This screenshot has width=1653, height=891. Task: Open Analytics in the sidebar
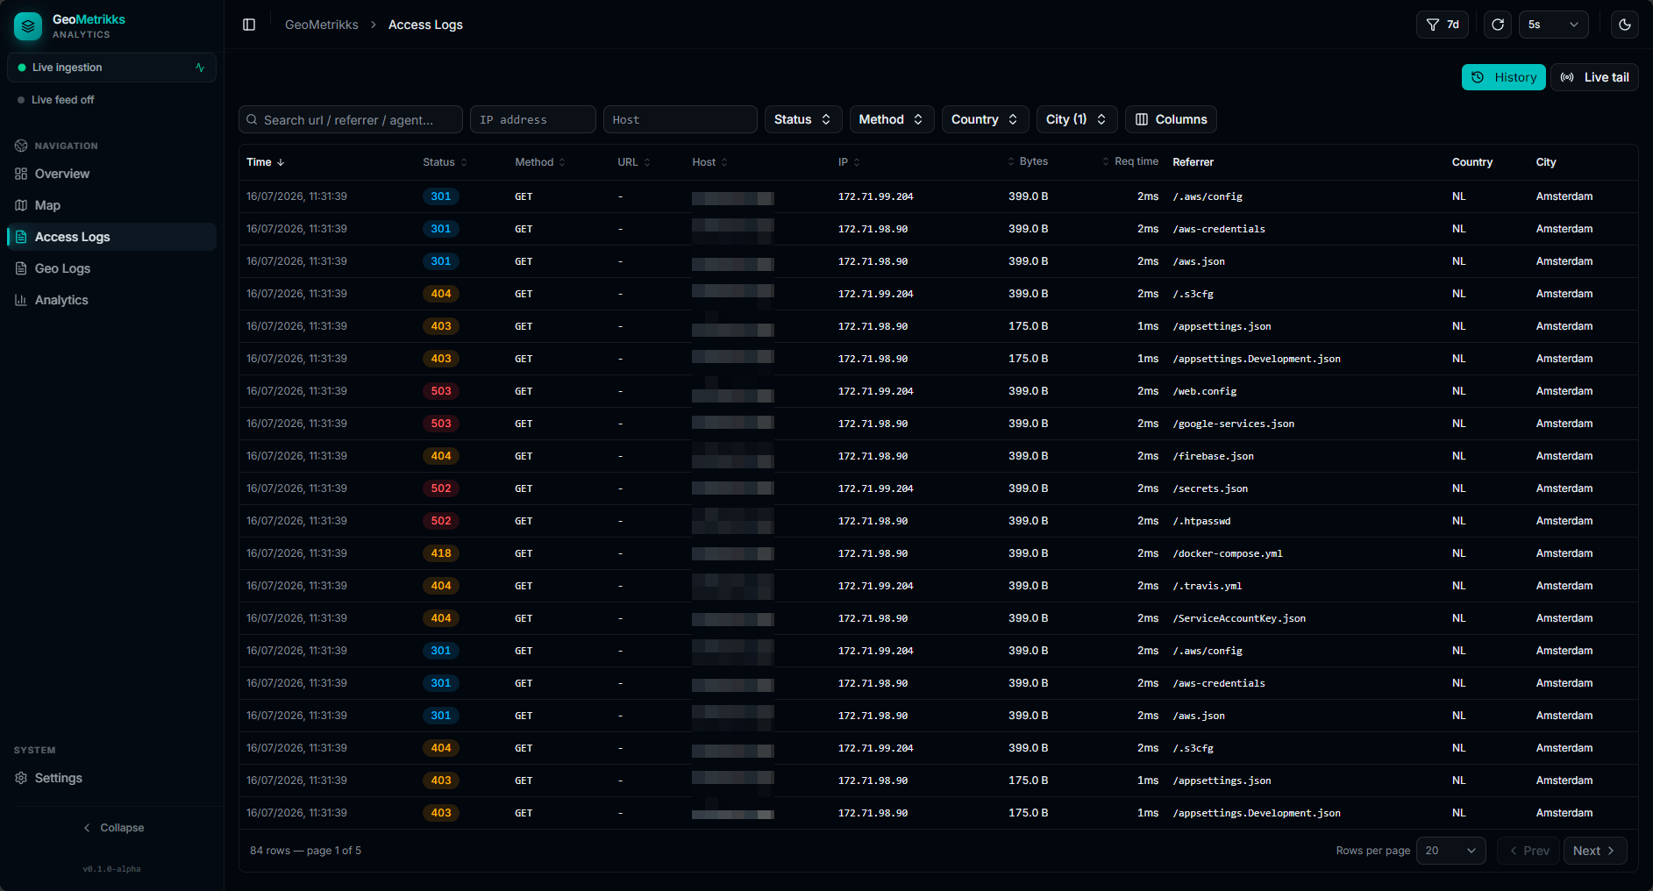[x=111, y=300]
